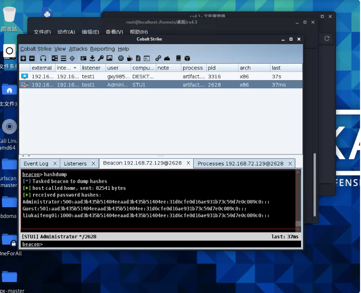
Task: Sort by the listener column header
Action: pyautogui.click(x=93, y=68)
